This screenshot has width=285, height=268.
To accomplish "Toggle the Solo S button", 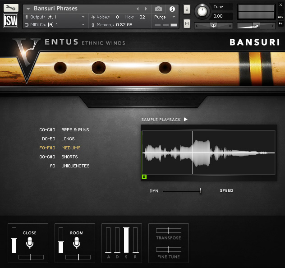I will pyautogui.click(x=187, y=9).
